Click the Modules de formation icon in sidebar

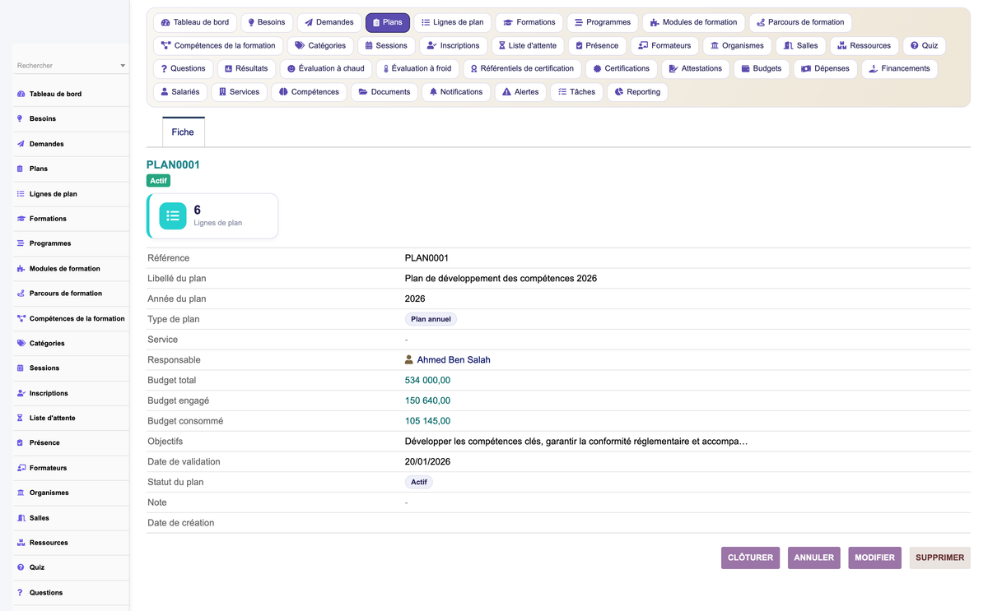(21, 269)
